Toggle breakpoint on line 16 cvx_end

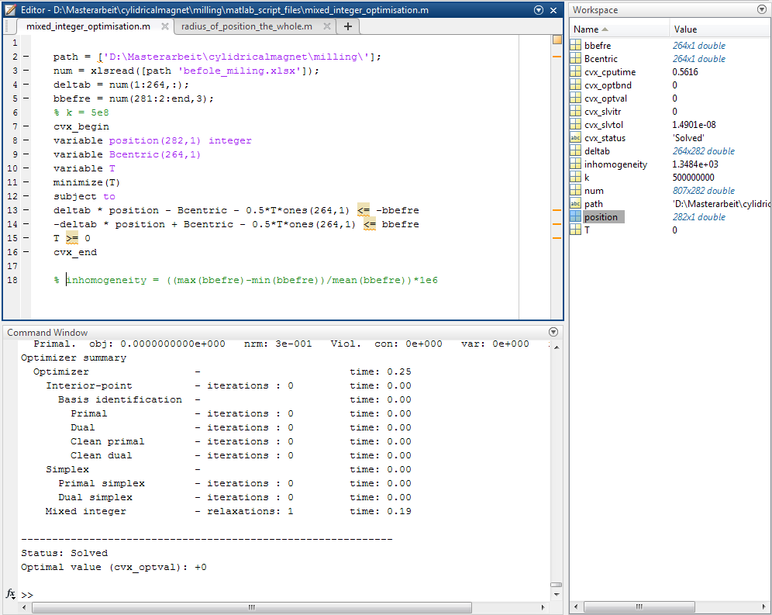(x=26, y=252)
